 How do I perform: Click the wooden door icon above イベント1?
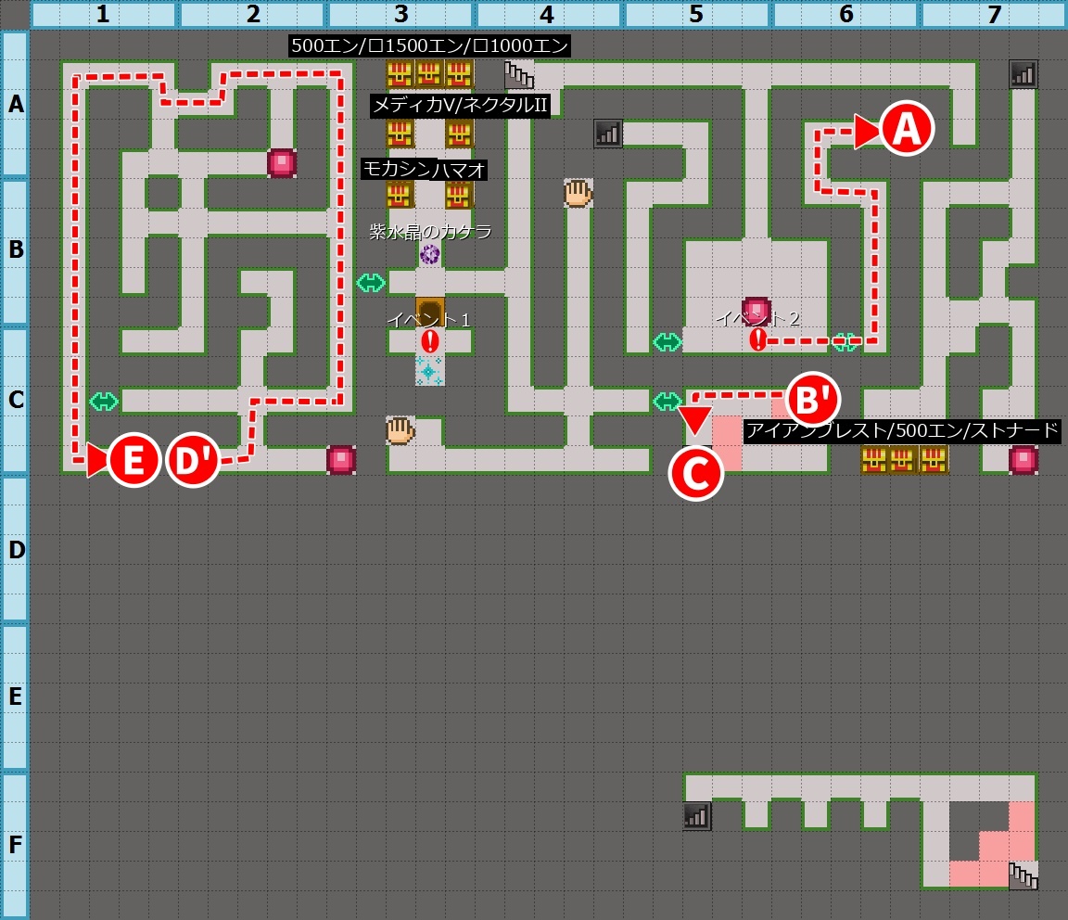[x=429, y=311]
